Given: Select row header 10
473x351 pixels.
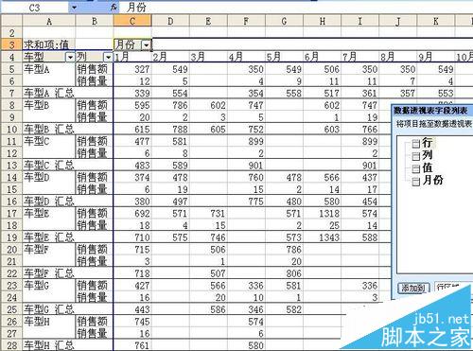Looking at the screenshot, I should pyautogui.click(x=11, y=130).
